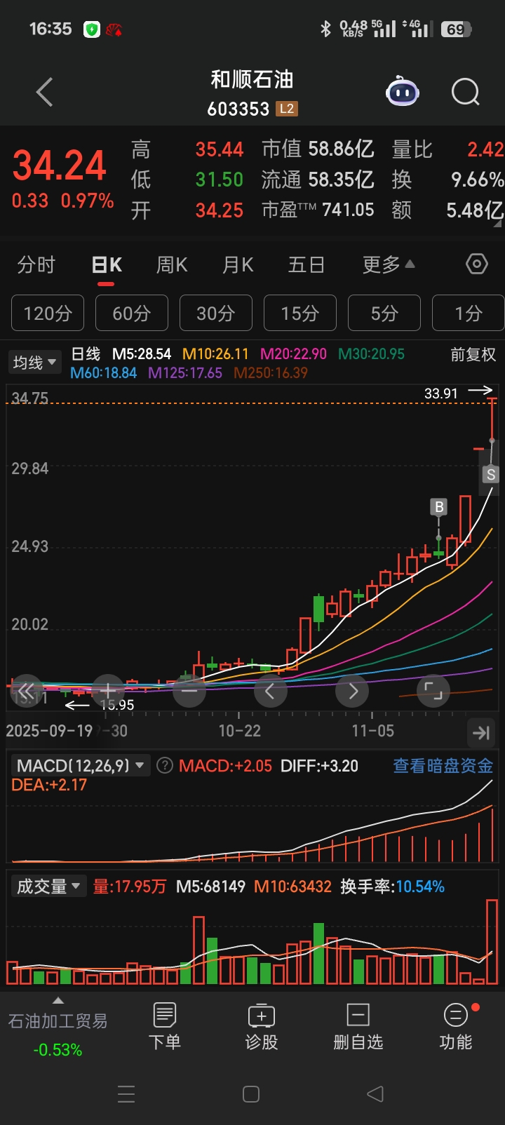Open 均线 moving average dropdown

click(34, 363)
